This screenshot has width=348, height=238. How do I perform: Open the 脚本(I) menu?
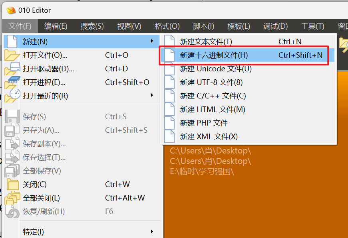pyautogui.click(x=203, y=26)
